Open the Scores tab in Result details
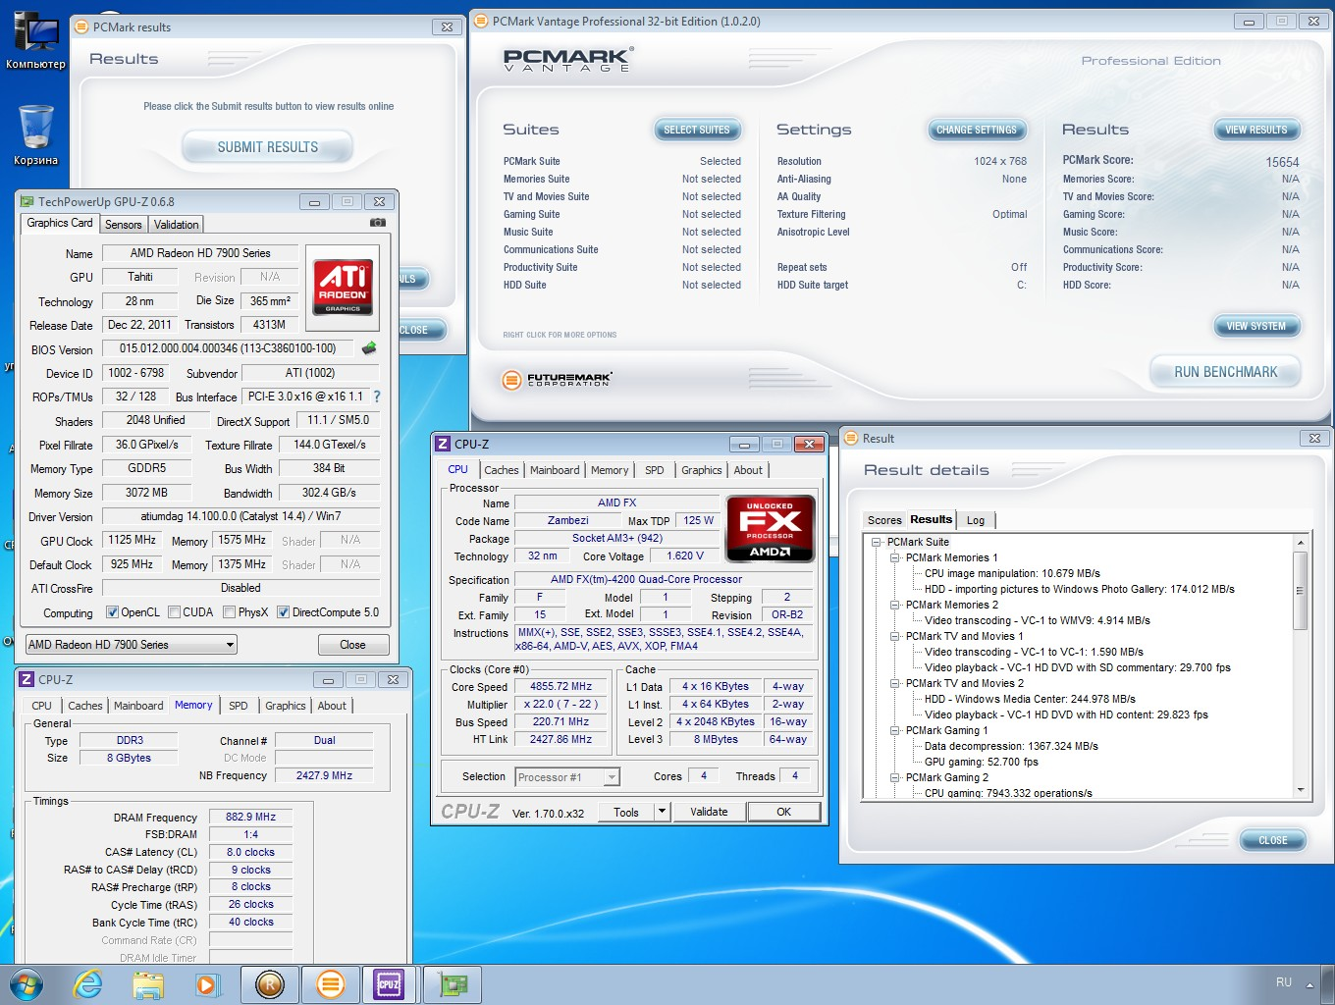Viewport: 1335px width, 1005px height. click(x=884, y=520)
